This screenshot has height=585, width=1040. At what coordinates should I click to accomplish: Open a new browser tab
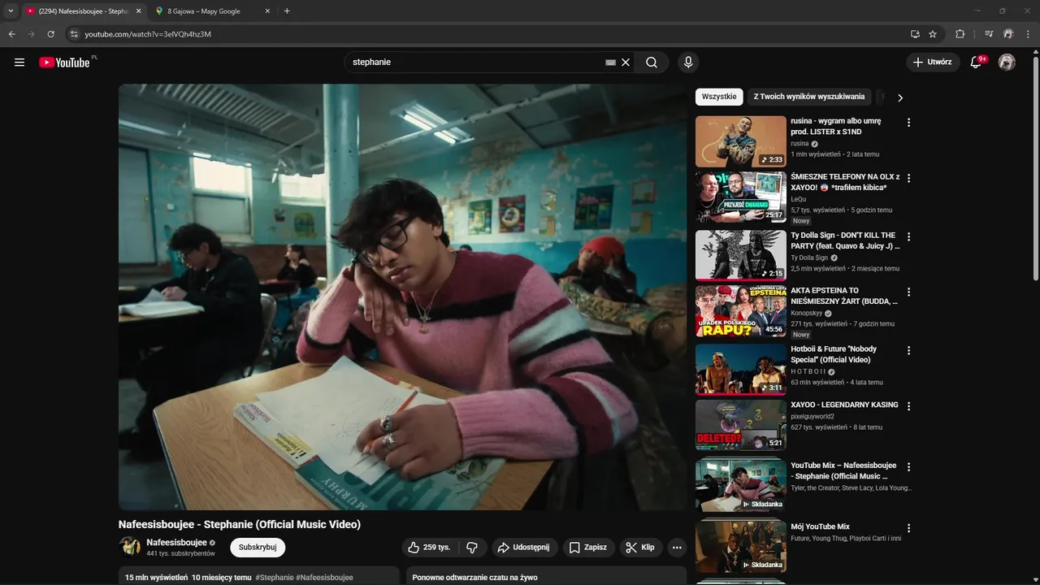pos(287,11)
